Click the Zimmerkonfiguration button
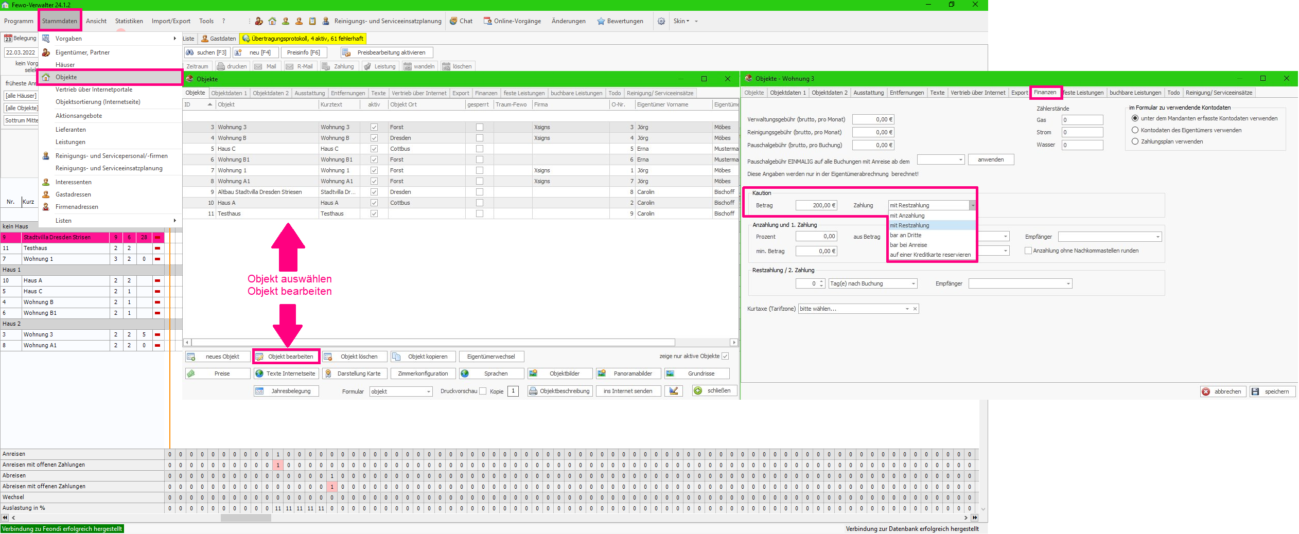The width and height of the screenshot is (1299, 534). tap(423, 373)
